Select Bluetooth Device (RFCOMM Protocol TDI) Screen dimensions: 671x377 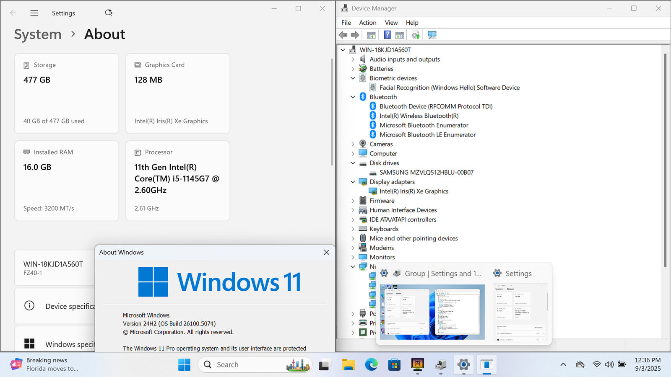436,106
